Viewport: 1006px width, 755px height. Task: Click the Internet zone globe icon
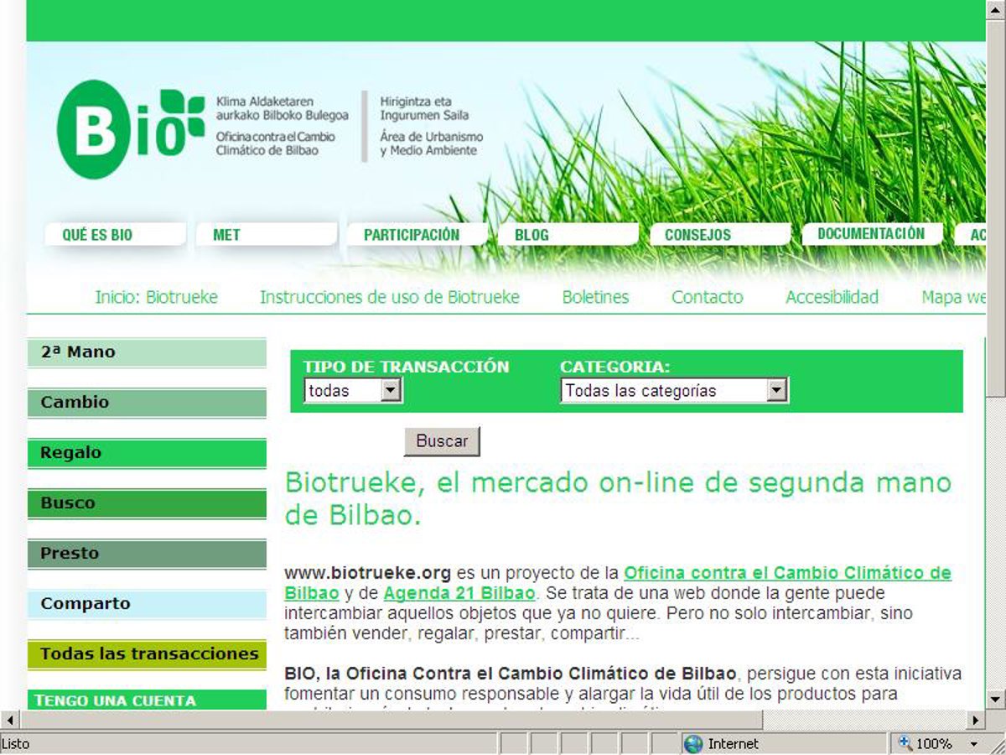coord(692,743)
